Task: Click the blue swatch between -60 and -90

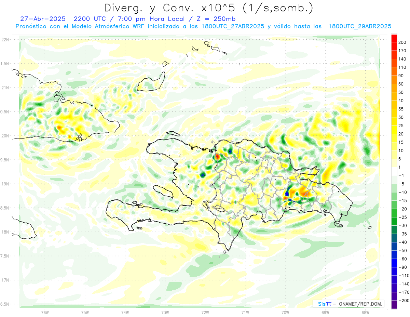Action: [394, 263]
